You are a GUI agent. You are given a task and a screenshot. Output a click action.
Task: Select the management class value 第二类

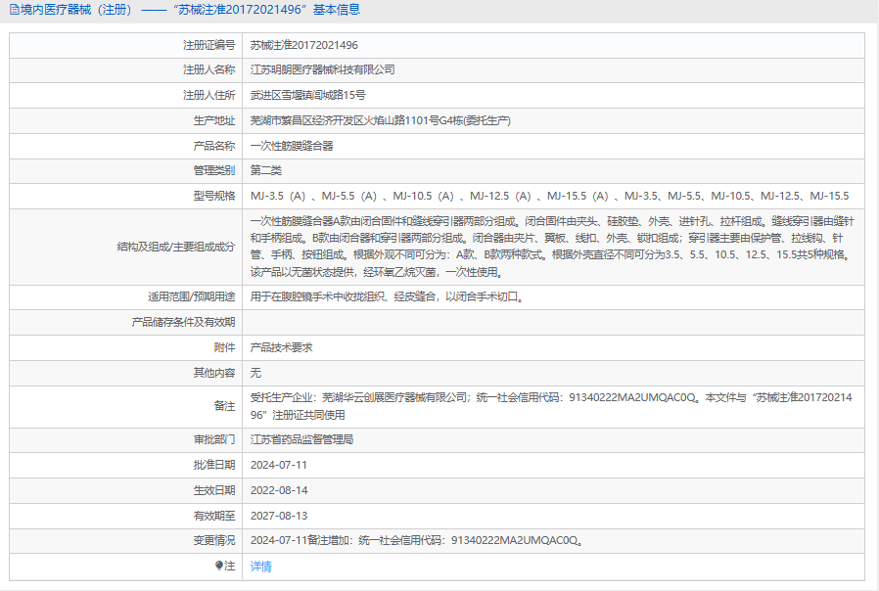[x=265, y=170]
